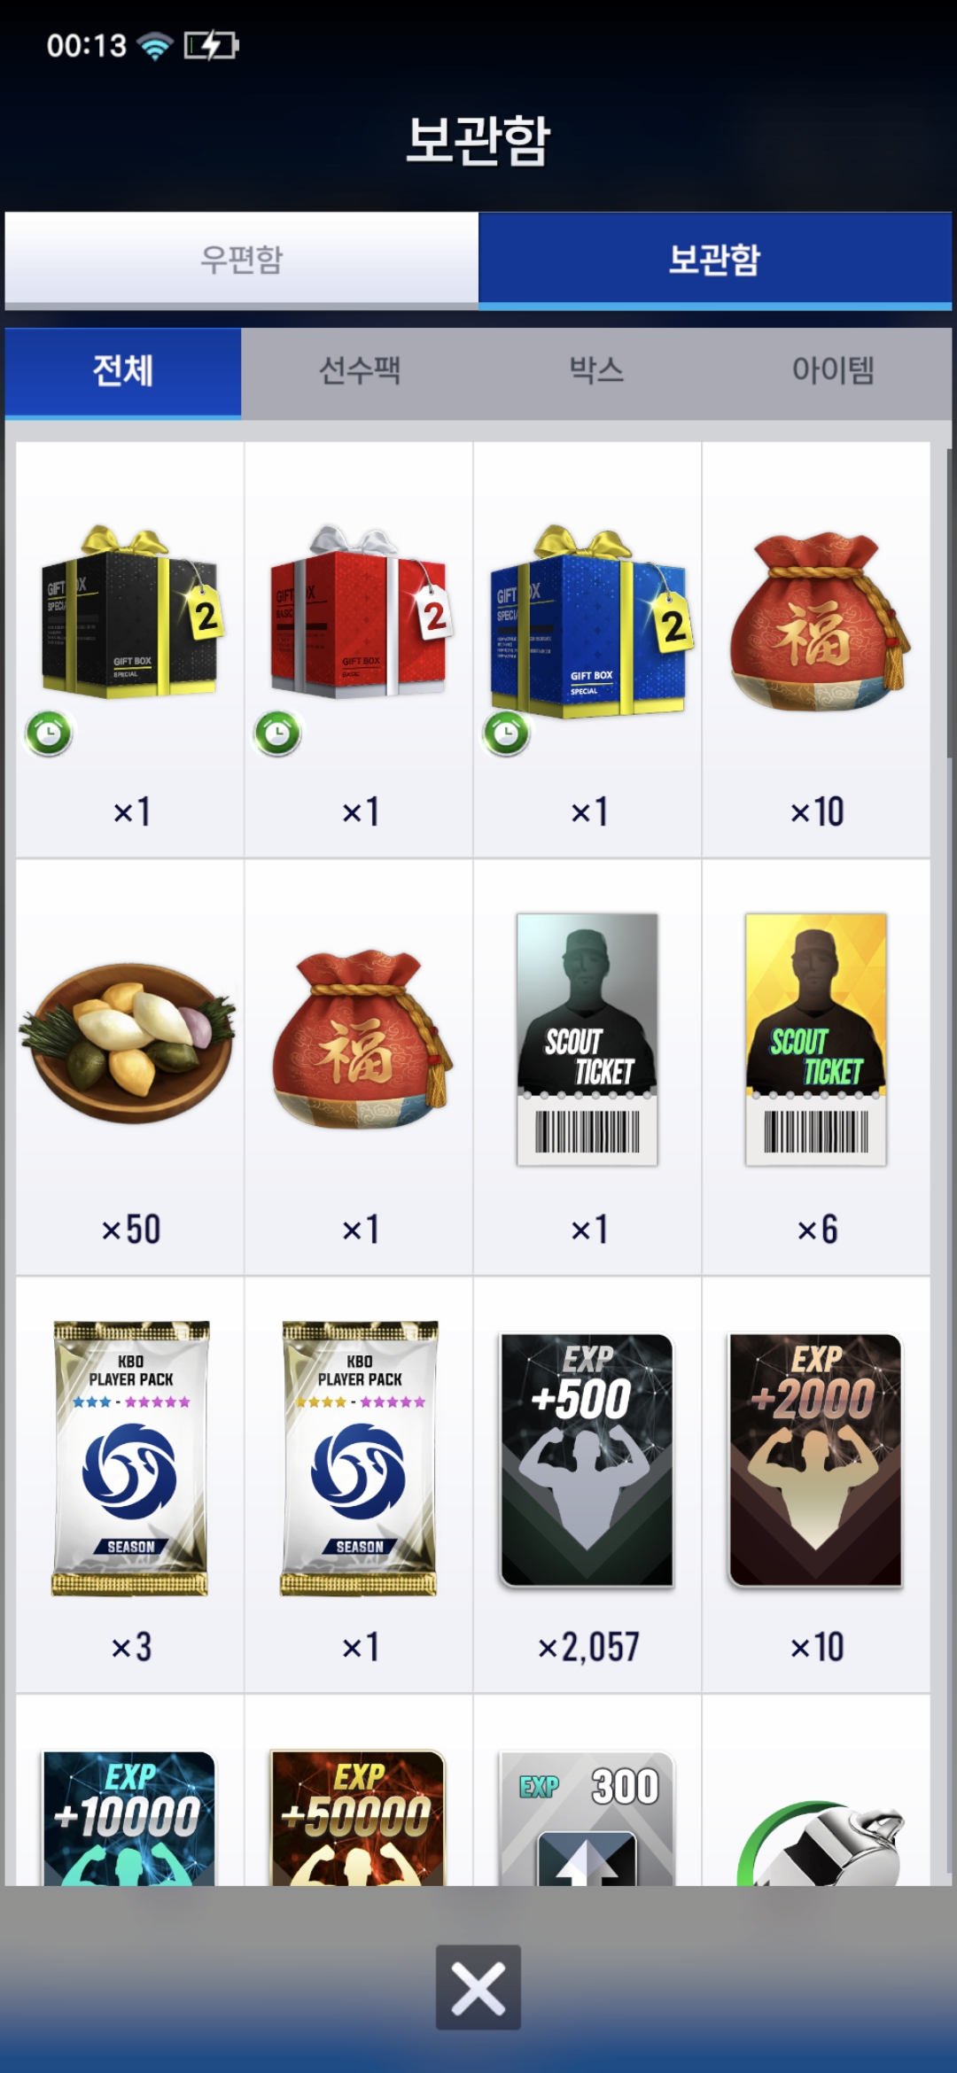Open the black Special gift box
This screenshot has height=2073, width=957.
tap(130, 649)
